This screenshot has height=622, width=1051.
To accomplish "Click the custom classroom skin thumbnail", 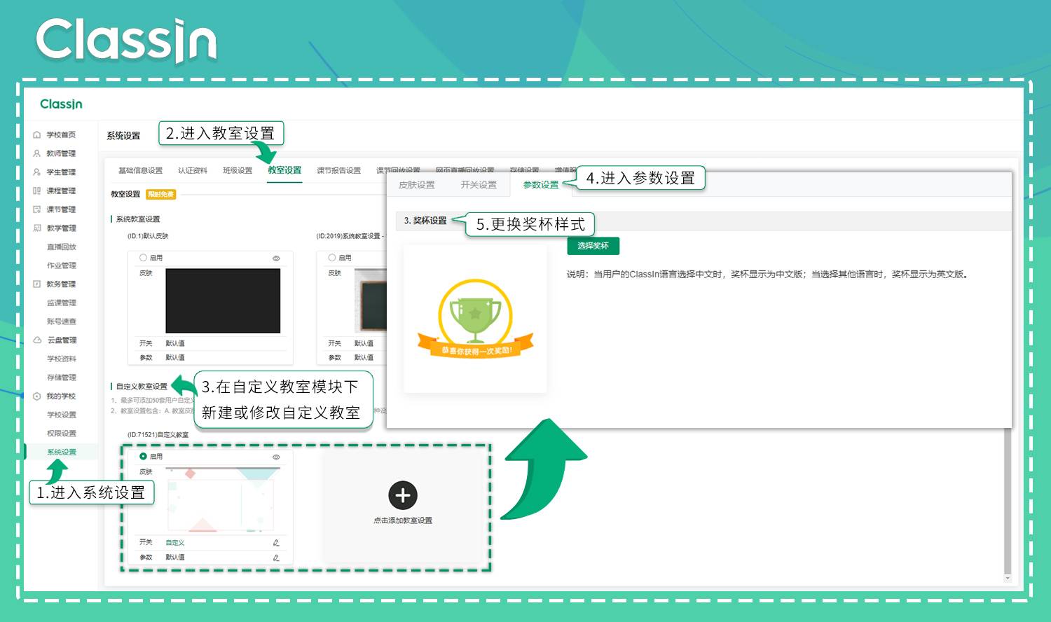I will [223, 500].
